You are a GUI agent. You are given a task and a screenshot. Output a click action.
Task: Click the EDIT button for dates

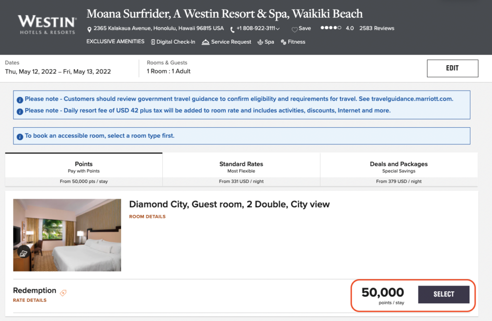[452, 68]
